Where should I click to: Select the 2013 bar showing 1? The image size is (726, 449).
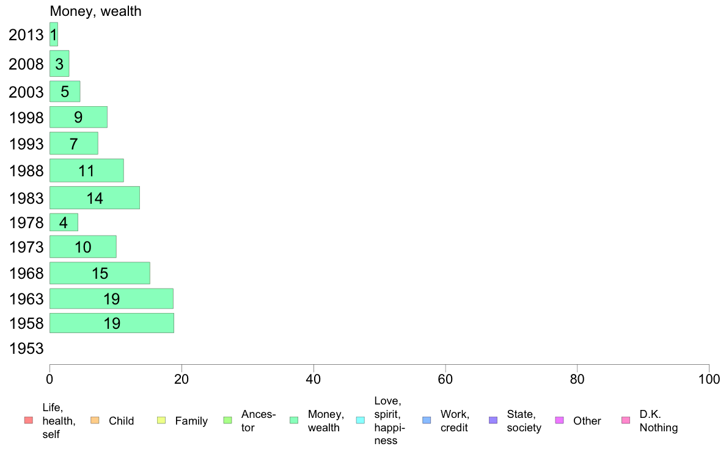tap(54, 34)
